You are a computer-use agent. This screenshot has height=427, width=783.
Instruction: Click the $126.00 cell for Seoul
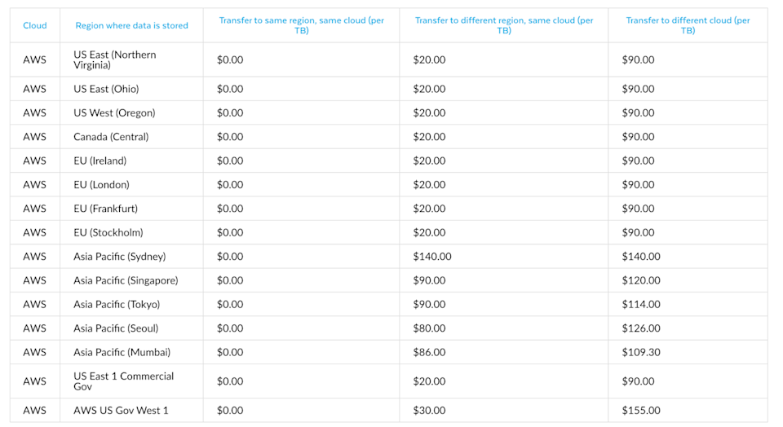tap(641, 328)
